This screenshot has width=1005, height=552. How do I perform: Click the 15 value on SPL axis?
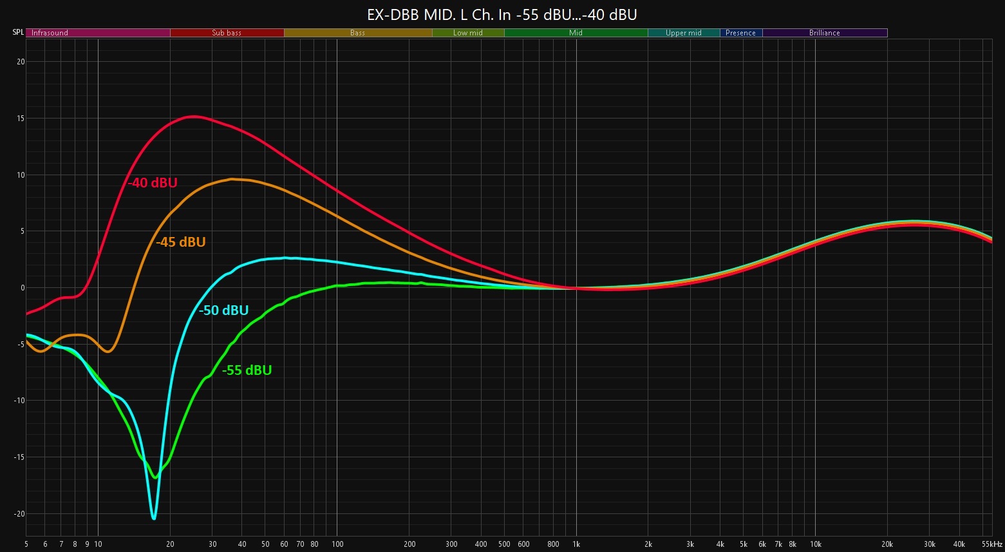tap(21, 119)
